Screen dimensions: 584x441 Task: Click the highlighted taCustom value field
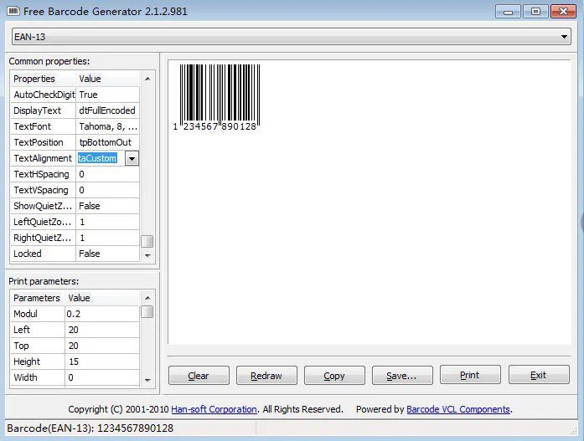(x=97, y=158)
